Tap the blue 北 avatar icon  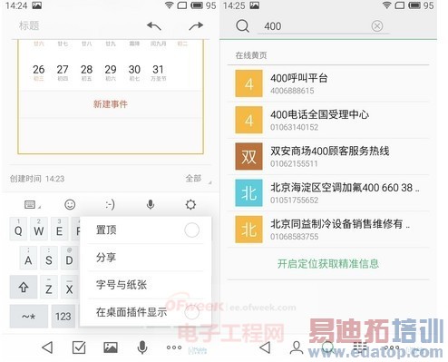tap(248, 192)
